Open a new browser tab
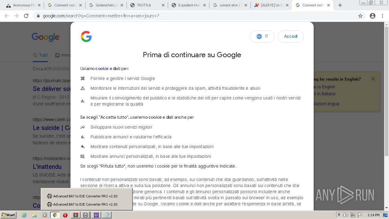 (x=340, y=5)
